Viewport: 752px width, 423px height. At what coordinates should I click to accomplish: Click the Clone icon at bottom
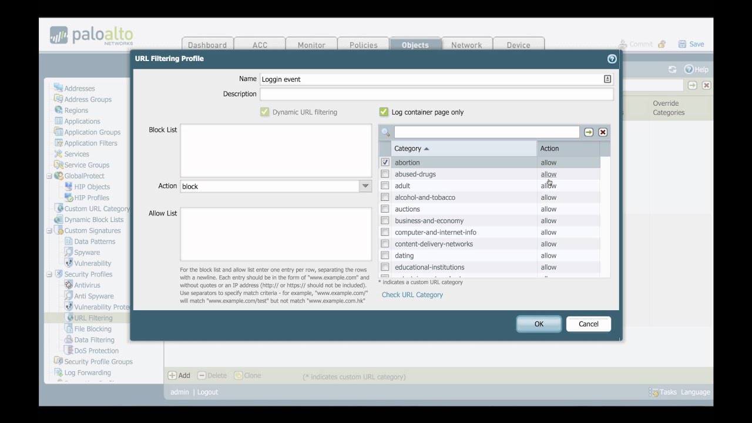click(x=239, y=375)
